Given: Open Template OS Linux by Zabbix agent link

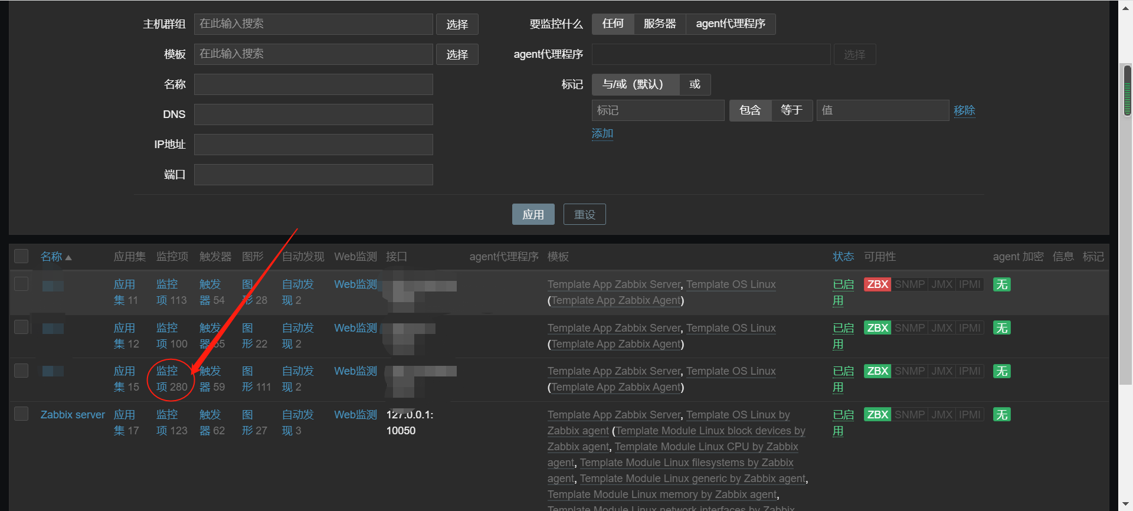Looking at the screenshot, I should pyautogui.click(x=669, y=422).
